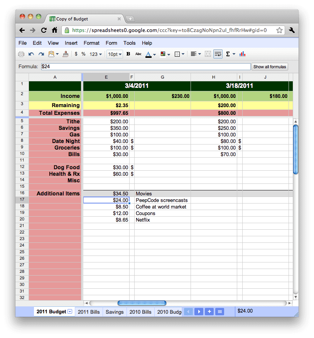Screen dimensions: 314x338
Task: Select the 3/18/2011 date header cell
Action: pyautogui.click(x=240, y=86)
